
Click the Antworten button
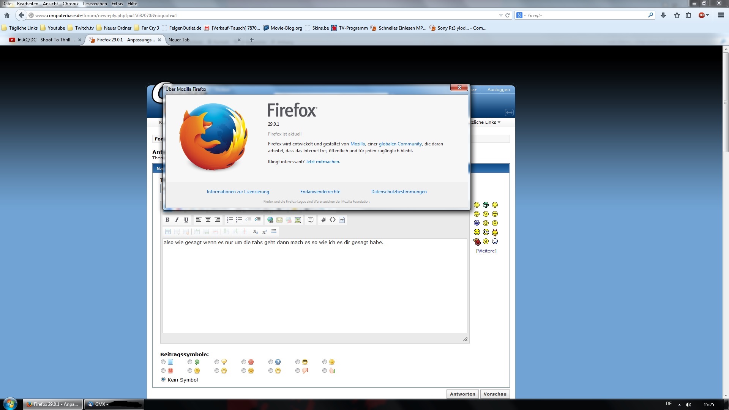(x=462, y=394)
